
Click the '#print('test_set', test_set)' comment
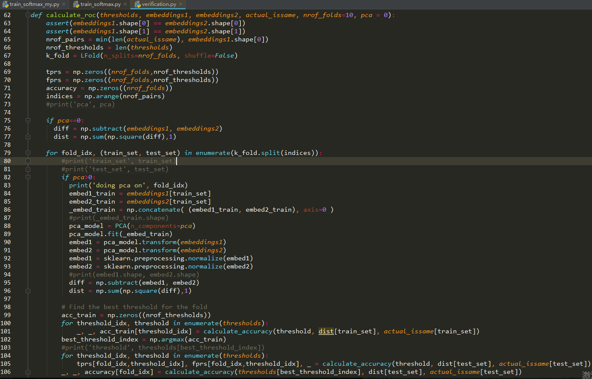[115, 169]
